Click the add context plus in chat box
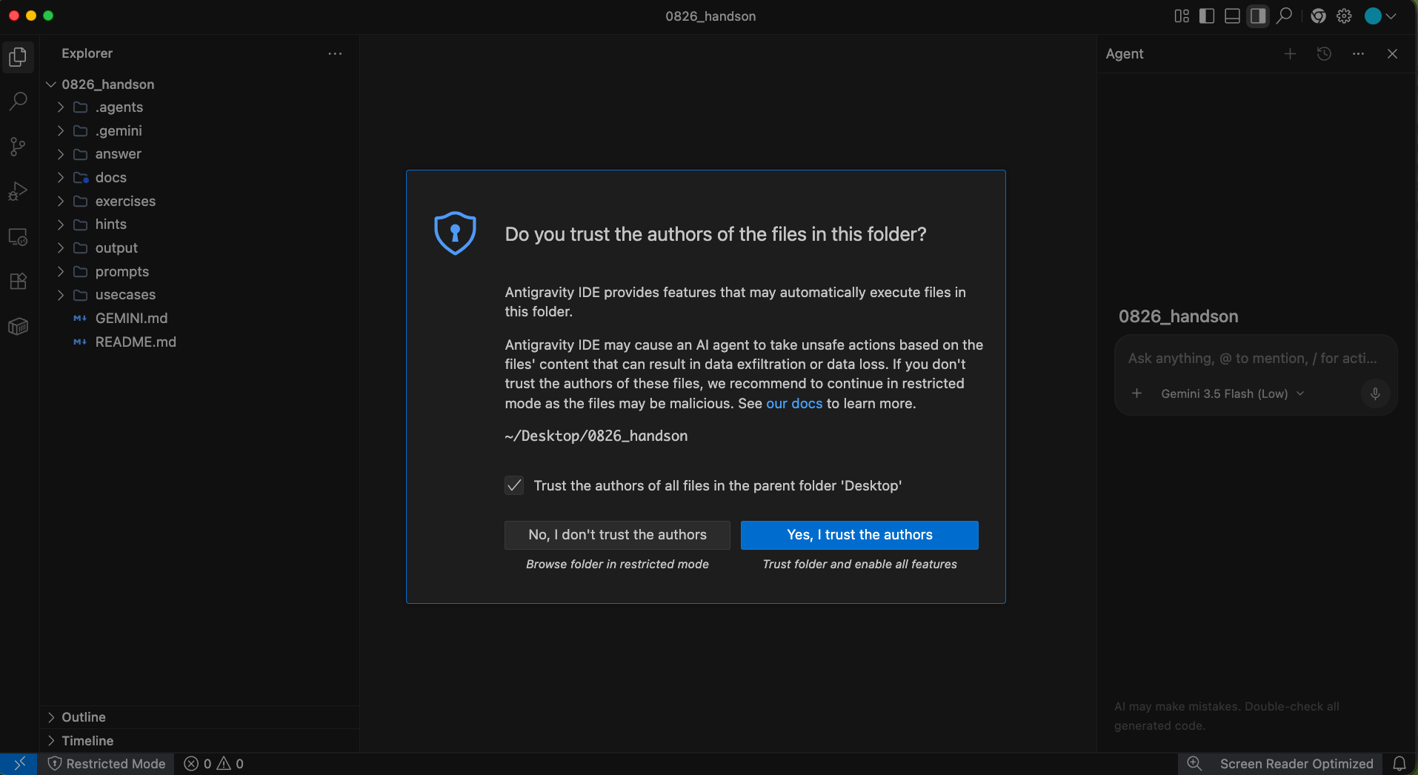Viewport: 1418px width, 775px height. click(x=1136, y=393)
